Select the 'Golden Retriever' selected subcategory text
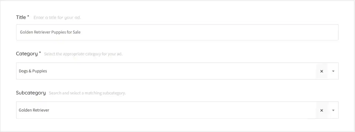The width and height of the screenshot is (355, 132). tap(34, 110)
